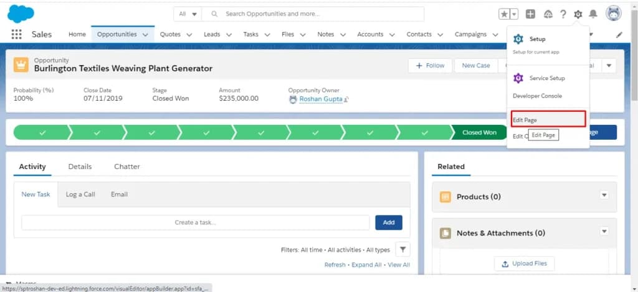Click the Refresh activity link
Image resolution: width=638 pixels, height=292 pixels.
335,265
